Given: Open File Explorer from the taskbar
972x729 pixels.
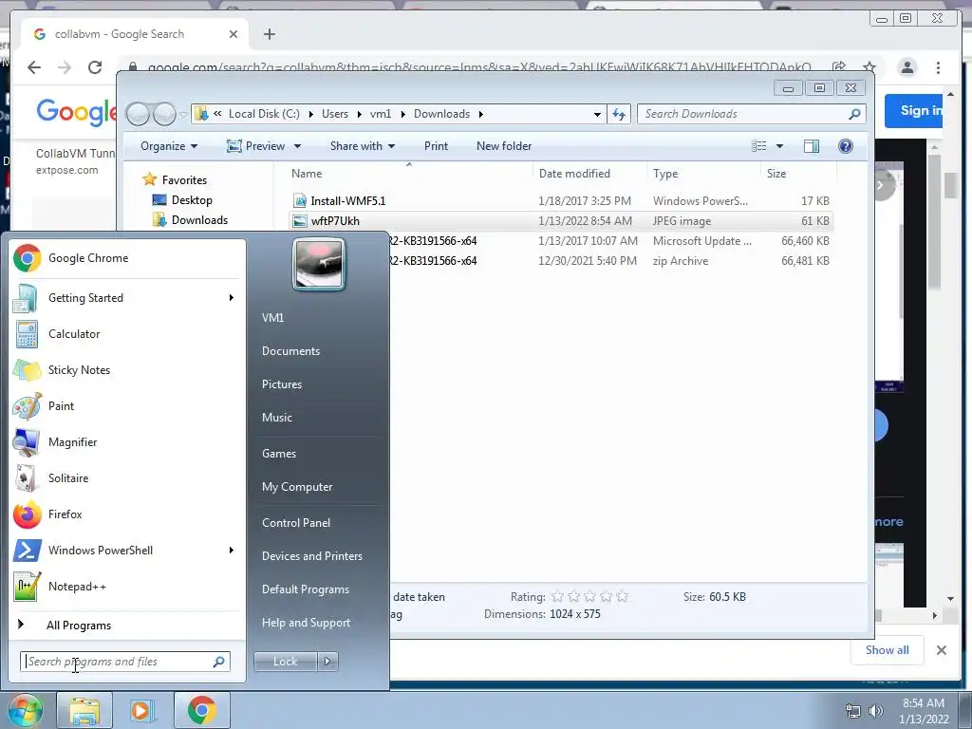Looking at the screenshot, I should click(84, 710).
